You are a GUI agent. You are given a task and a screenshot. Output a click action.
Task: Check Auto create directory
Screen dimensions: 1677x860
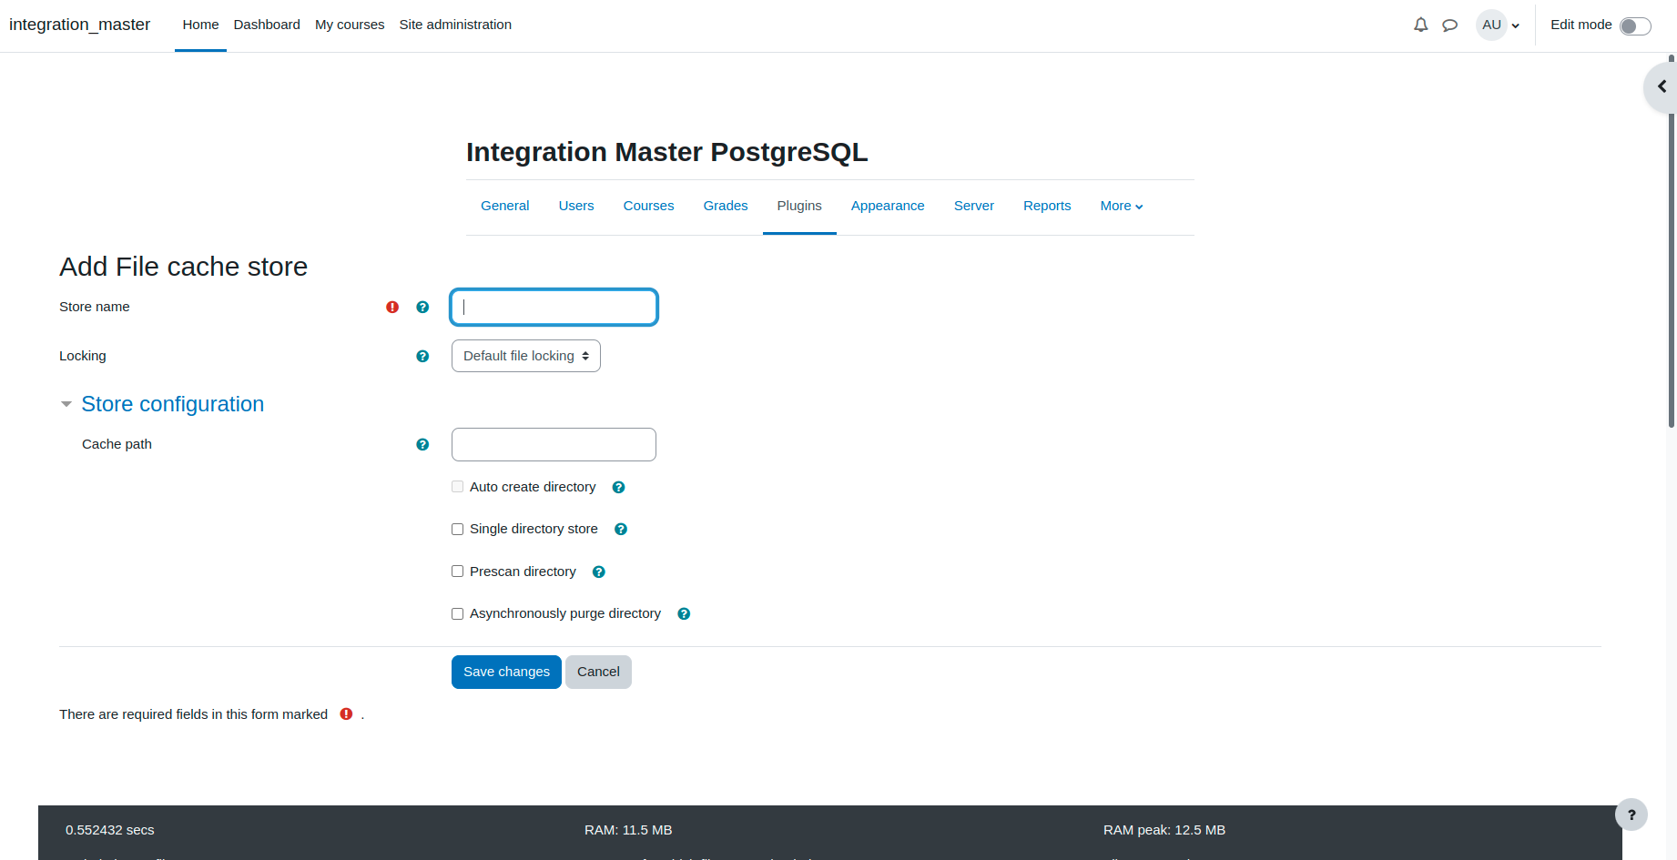click(458, 487)
